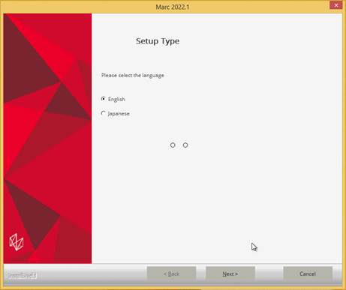This screenshot has width=346, height=290.
Task: Select the English radio button
Action: [103, 99]
